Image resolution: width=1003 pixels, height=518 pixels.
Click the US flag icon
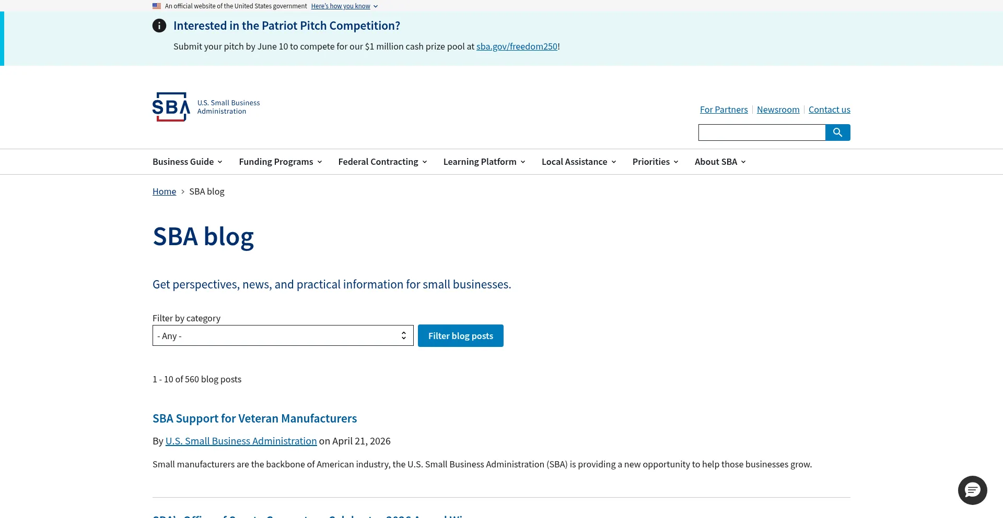157,6
